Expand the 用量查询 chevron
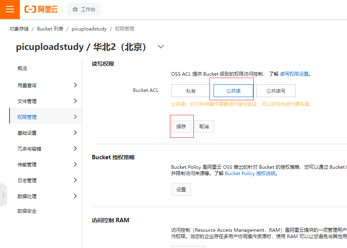347x248 pixels. (75, 85)
